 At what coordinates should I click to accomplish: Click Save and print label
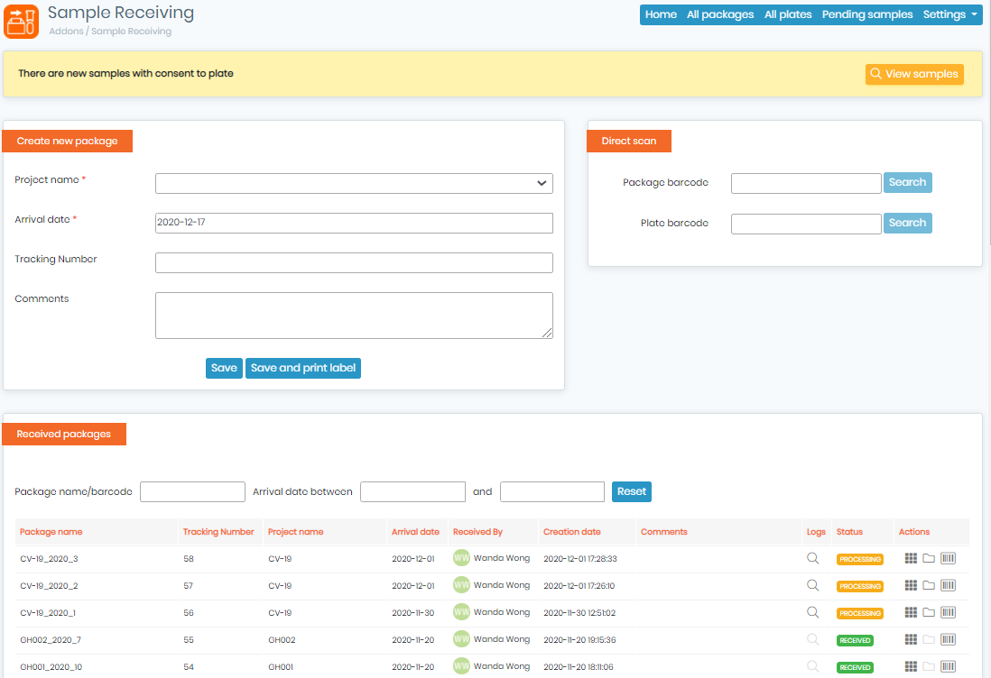pos(303,368)
